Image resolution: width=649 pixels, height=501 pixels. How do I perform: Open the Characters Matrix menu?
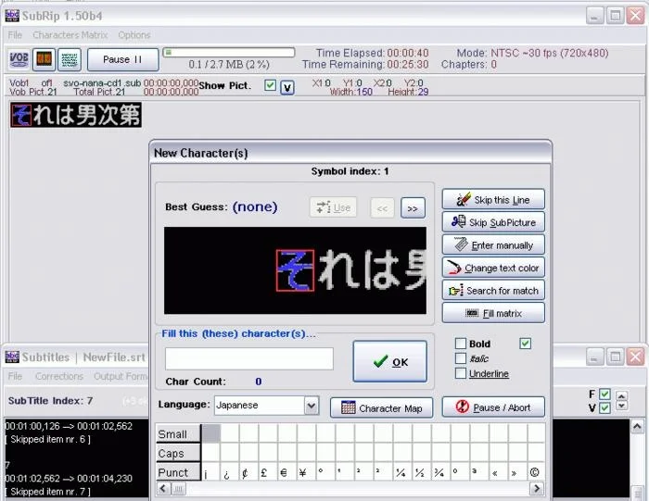click(x=70, y=35)
